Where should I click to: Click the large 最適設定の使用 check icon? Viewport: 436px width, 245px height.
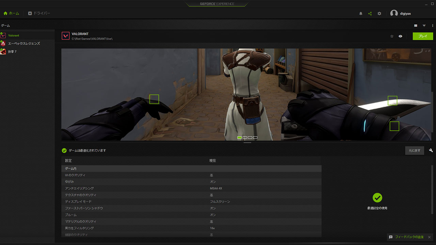pos(377,198)
